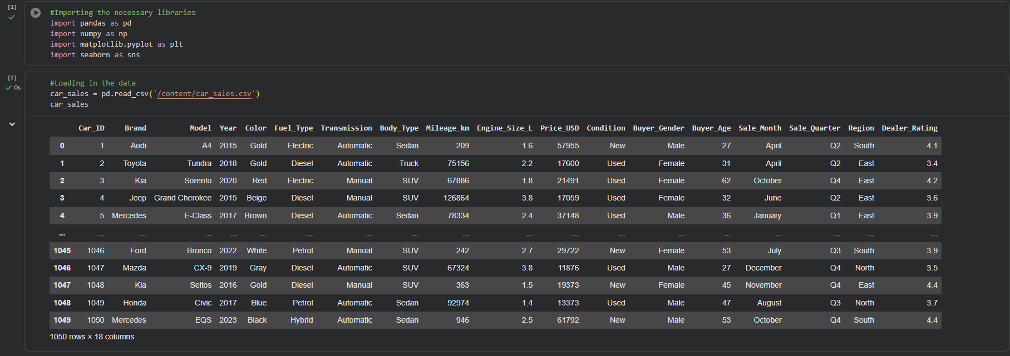Click the Year column header
1010x356 pixels.
click(228, 128)
